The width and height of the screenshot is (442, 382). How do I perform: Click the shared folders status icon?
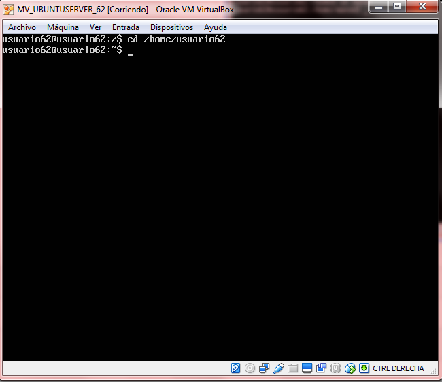click(x=292, y=368)
